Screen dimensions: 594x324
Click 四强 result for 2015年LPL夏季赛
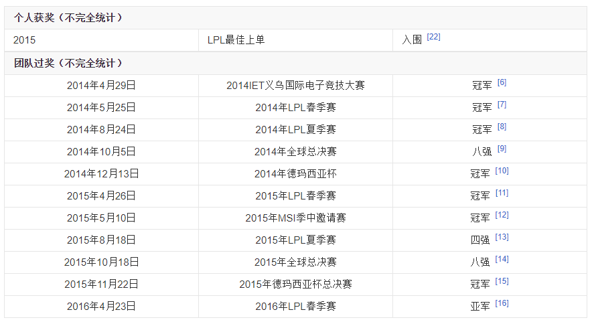[x=480, y=240]
